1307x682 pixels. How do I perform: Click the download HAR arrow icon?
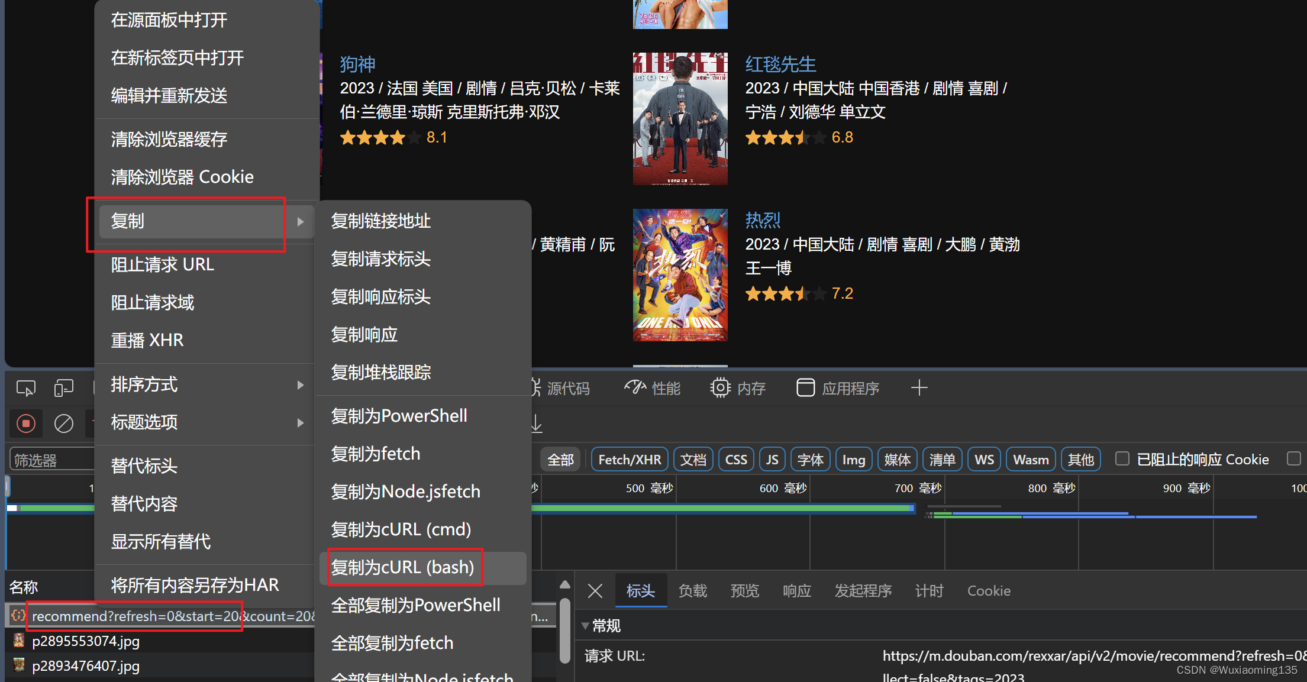click(x=536, y=424)
